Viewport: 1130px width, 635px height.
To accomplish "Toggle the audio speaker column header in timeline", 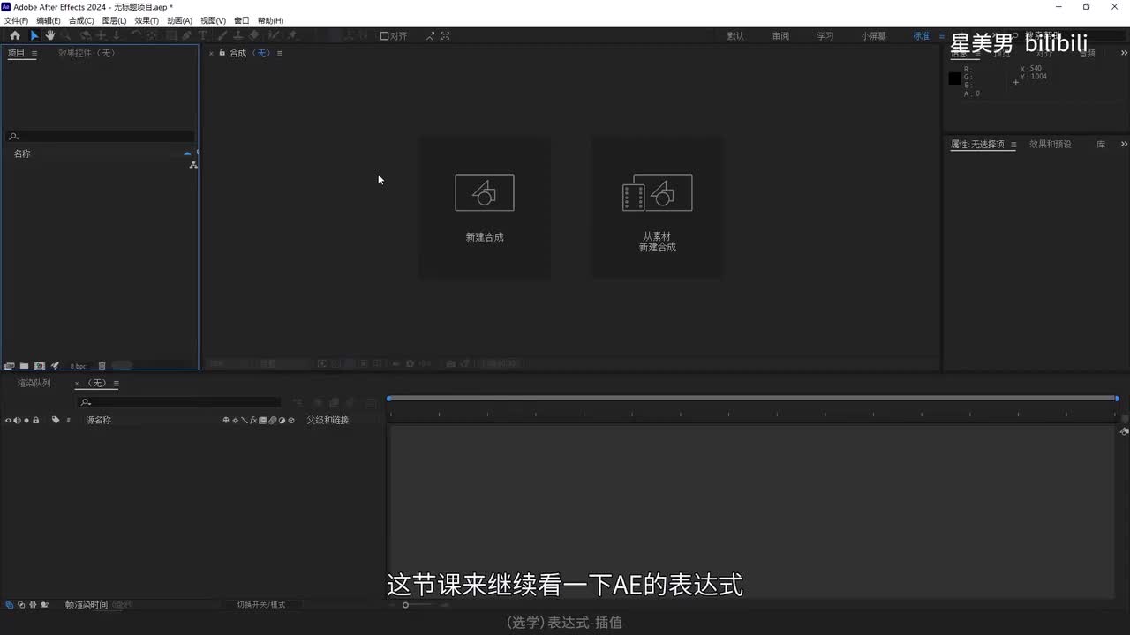I will pyautogui.click(x=18, y=420).
